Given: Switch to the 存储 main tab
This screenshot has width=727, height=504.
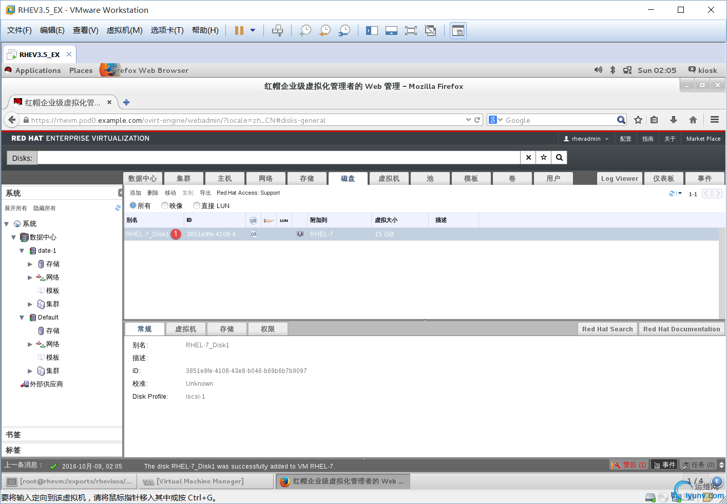Looking at the screenshot, I should click(307, 178).
